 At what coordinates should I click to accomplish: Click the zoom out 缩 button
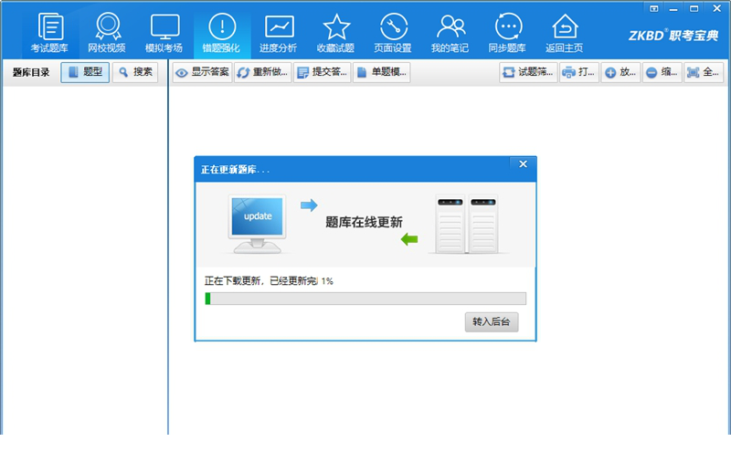[662, 72]
